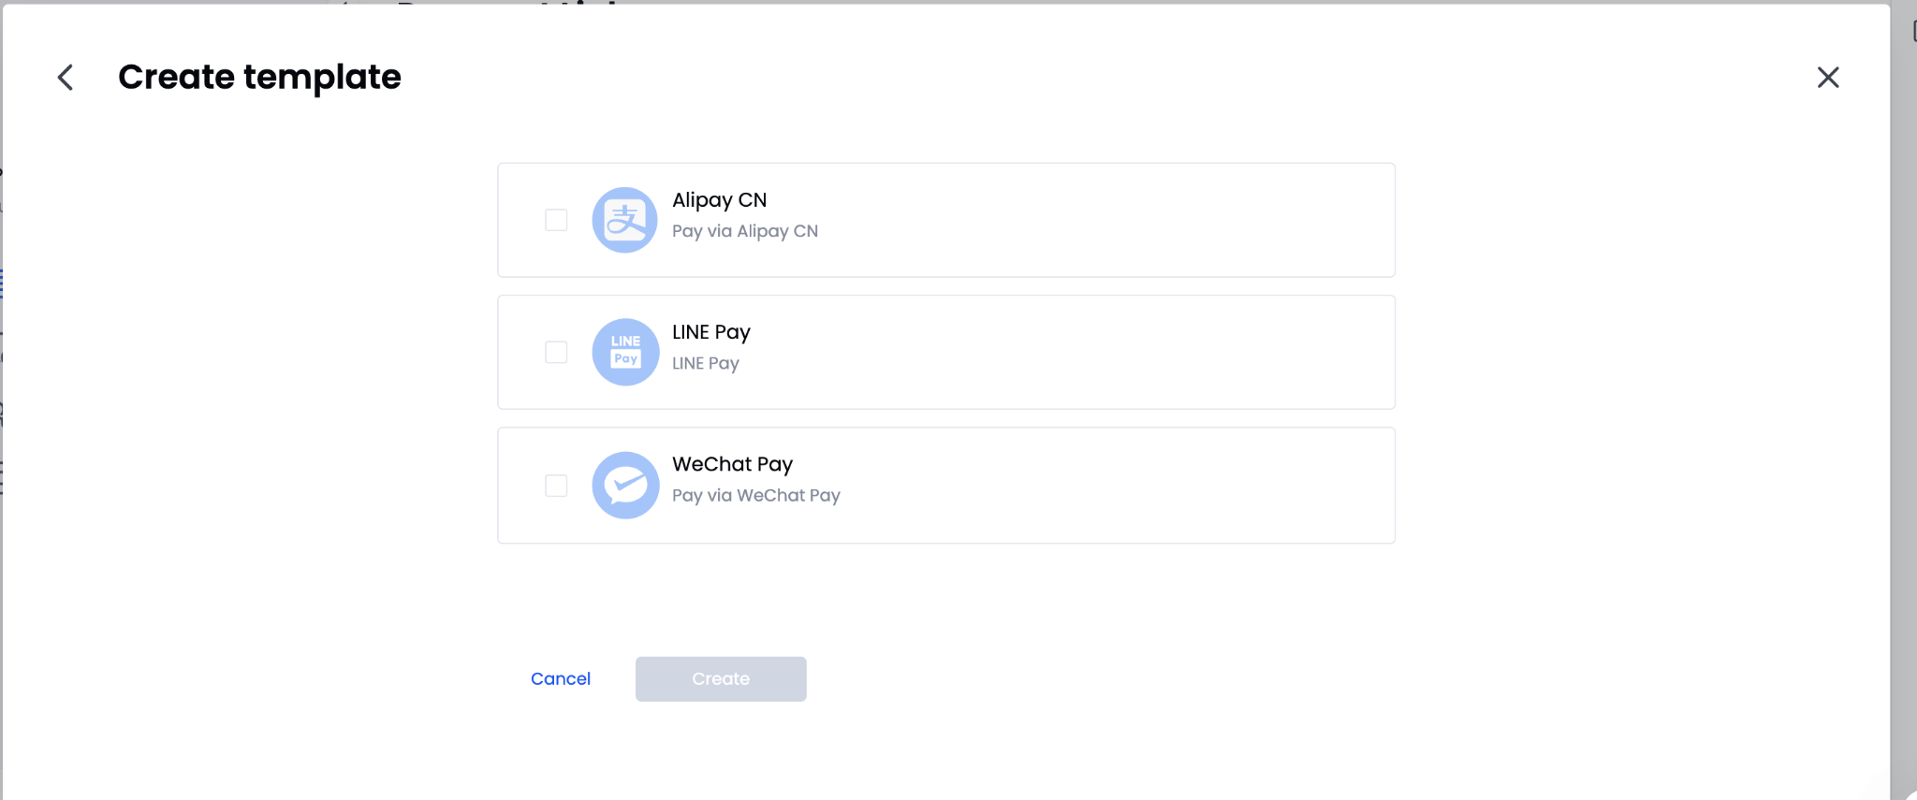Check the WeChat Pay checkbox
Viewport: 1917px width, 800px height.
(x=556, y=486)
